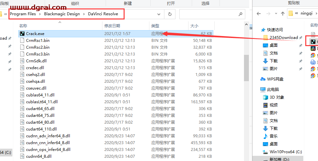This screenshot has height=161, width=318.
Task: Click the search box in the left window
Action: (x=212, y=14)
